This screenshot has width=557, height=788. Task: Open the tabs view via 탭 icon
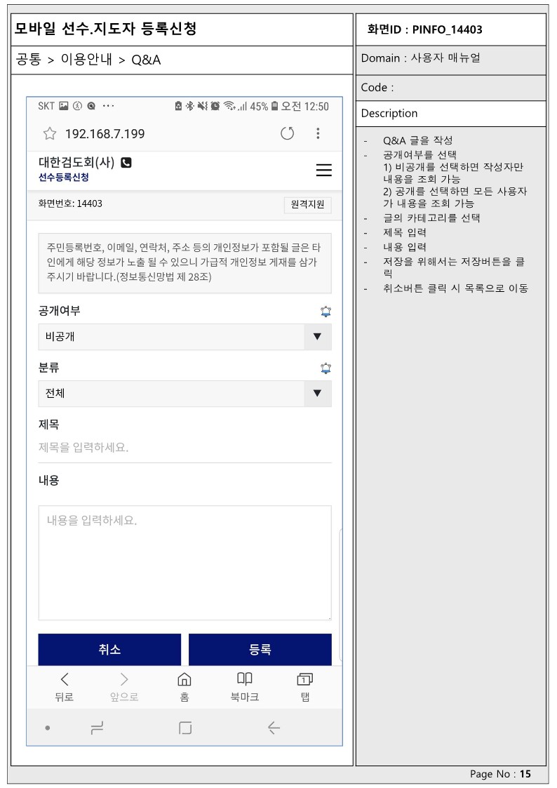pos(305,686)
